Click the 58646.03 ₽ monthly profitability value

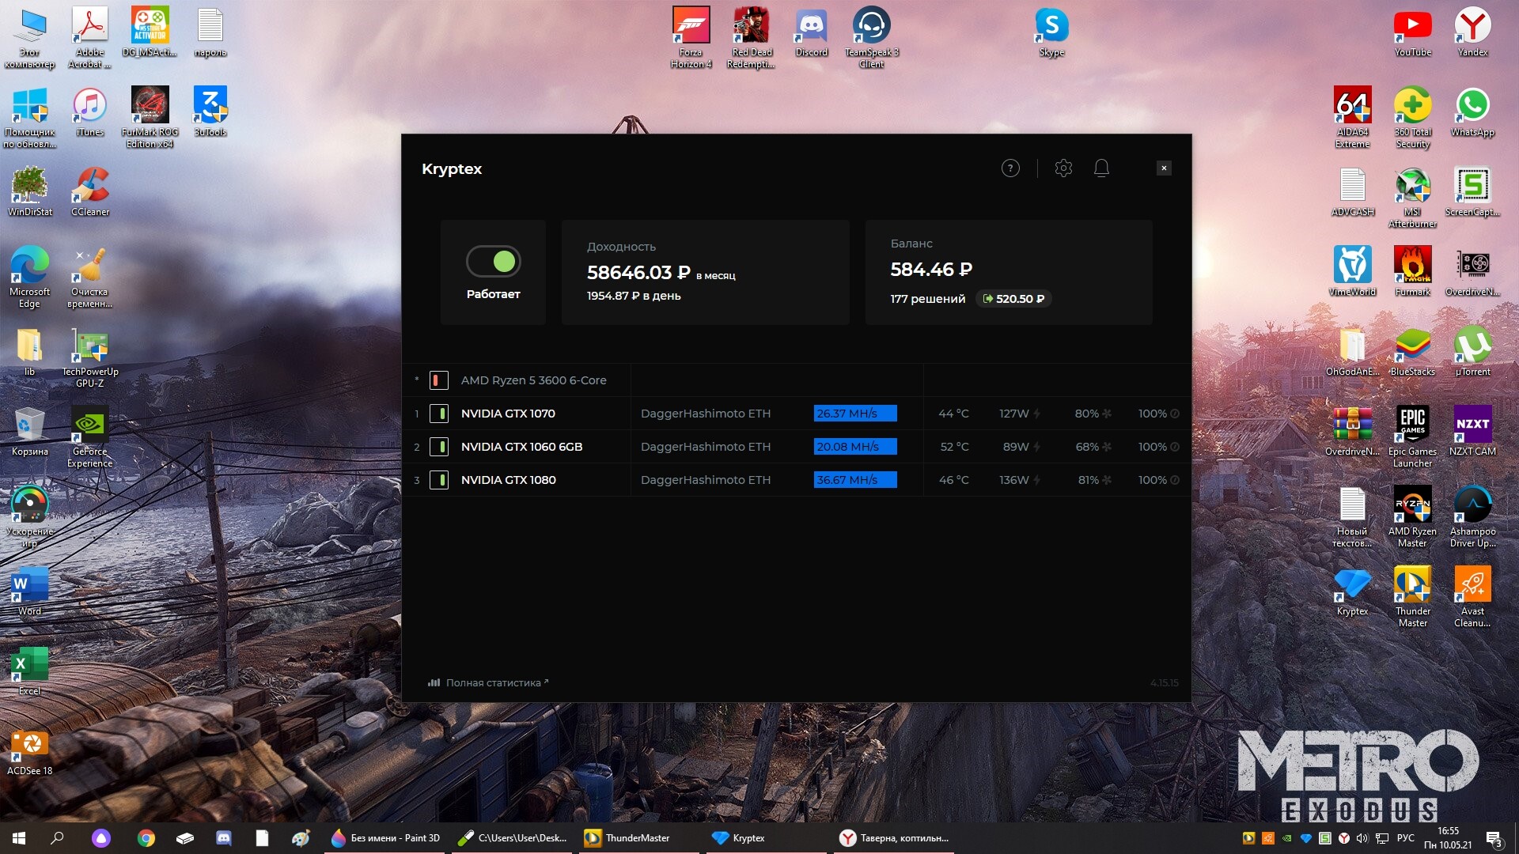pyautogui.click(x=638, y=273)
